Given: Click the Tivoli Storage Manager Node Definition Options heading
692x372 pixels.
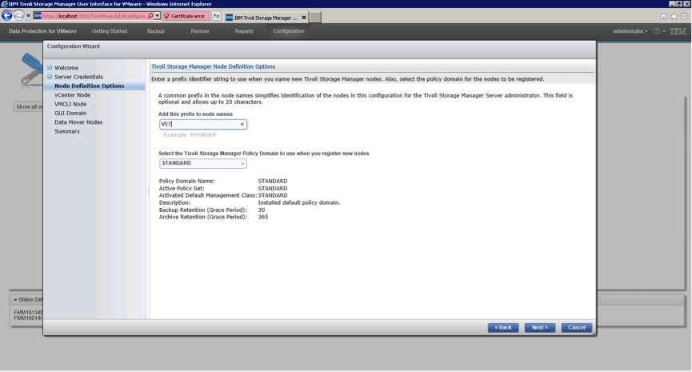Looking at the screenshot, I should (213, 66).
